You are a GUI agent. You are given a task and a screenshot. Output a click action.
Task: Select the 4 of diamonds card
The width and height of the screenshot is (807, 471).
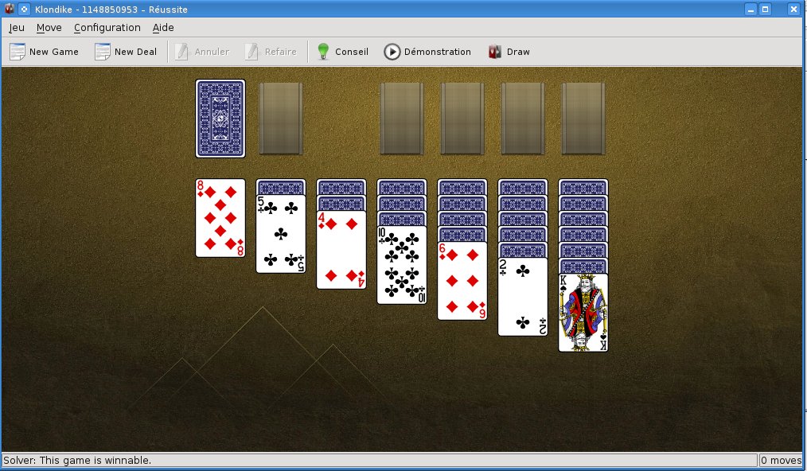pyautogui.click(x=341, y=250)
